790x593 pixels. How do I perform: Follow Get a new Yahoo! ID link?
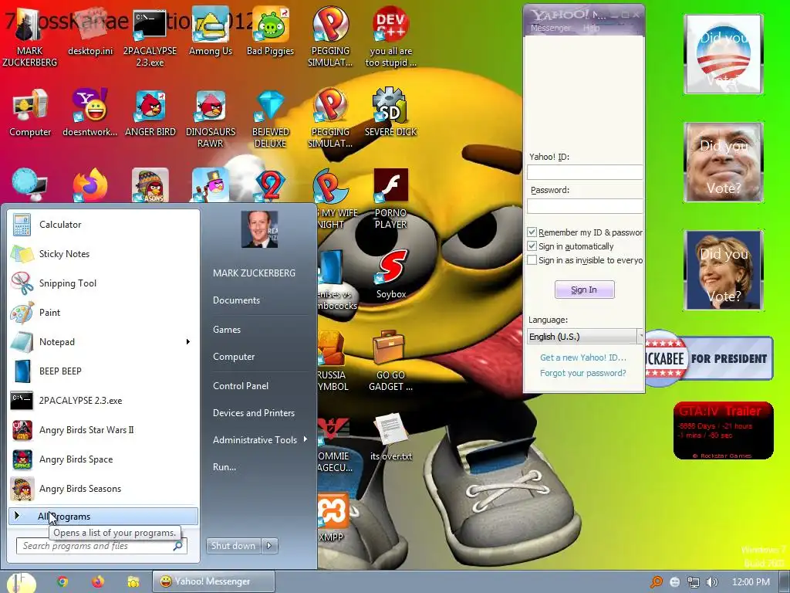coord(583,357)
